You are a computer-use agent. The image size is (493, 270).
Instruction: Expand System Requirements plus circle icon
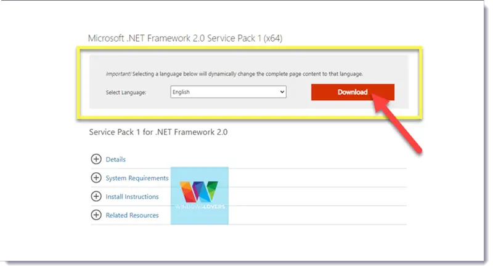(96, 178)
